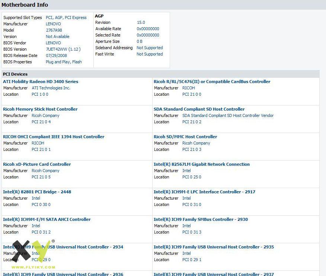Click "Ricoh xD-Picture Card Controller" title

pos(37,164)
